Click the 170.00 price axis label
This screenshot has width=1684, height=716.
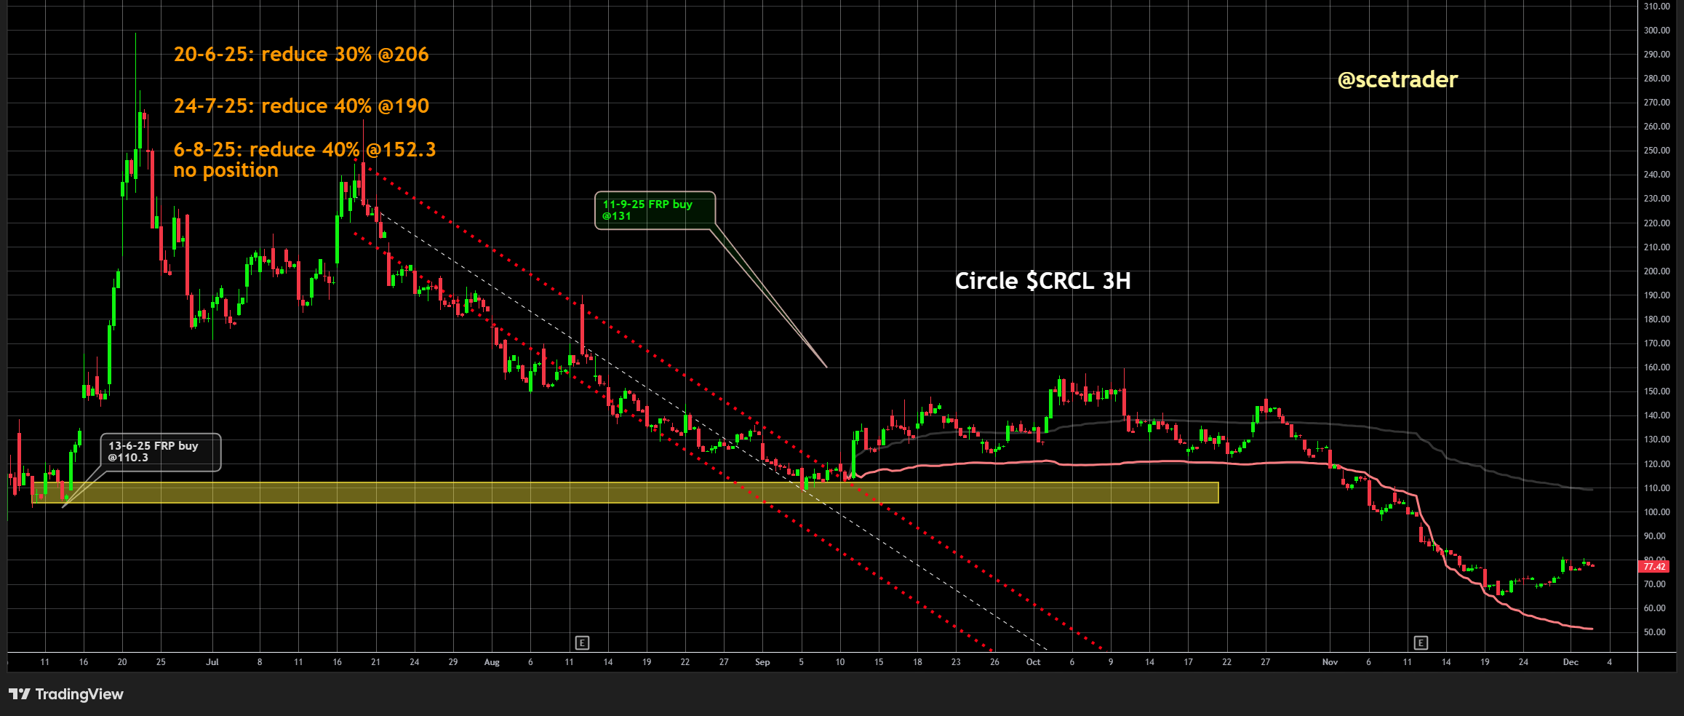[x=1656, y=343]
